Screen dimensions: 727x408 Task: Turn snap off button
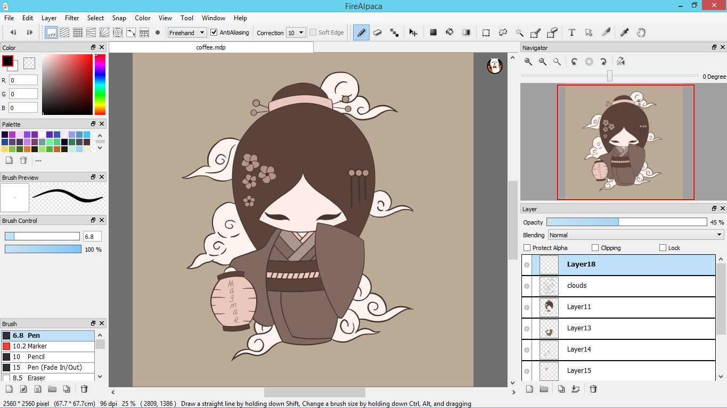click(51, 32)
